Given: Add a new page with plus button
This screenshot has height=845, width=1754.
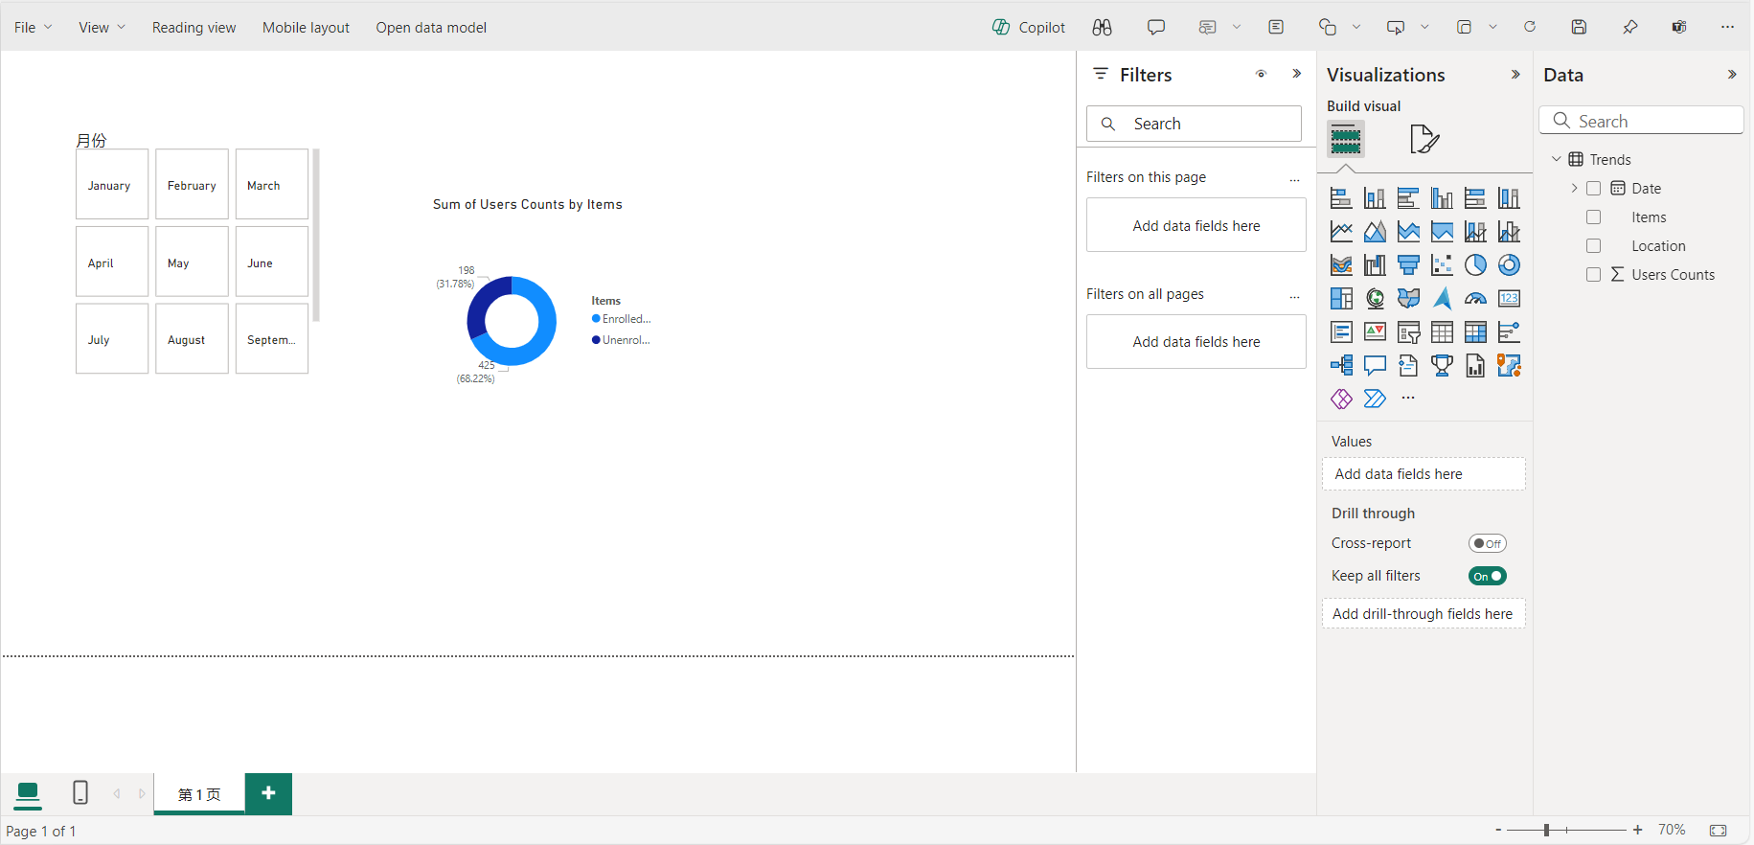Looking at the screenshot, I should click(x=268, y=793).
